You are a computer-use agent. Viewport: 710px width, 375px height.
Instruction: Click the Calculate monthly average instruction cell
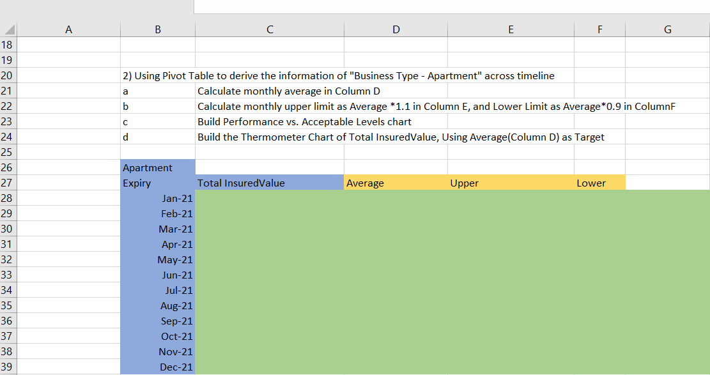[x=288, y=91]
